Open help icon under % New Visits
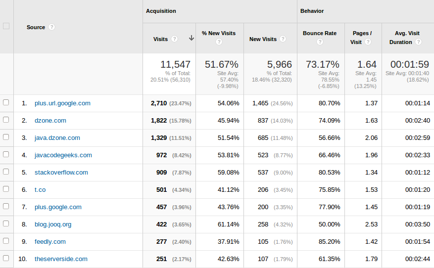Image resolution: width=434 pixels, height=268 pixels. (x=219, y=42)
